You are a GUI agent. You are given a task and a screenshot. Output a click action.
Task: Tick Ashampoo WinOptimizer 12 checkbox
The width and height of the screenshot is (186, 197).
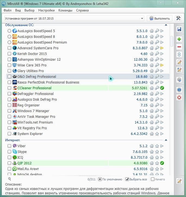pyautogui.click(x=9, y=59)
